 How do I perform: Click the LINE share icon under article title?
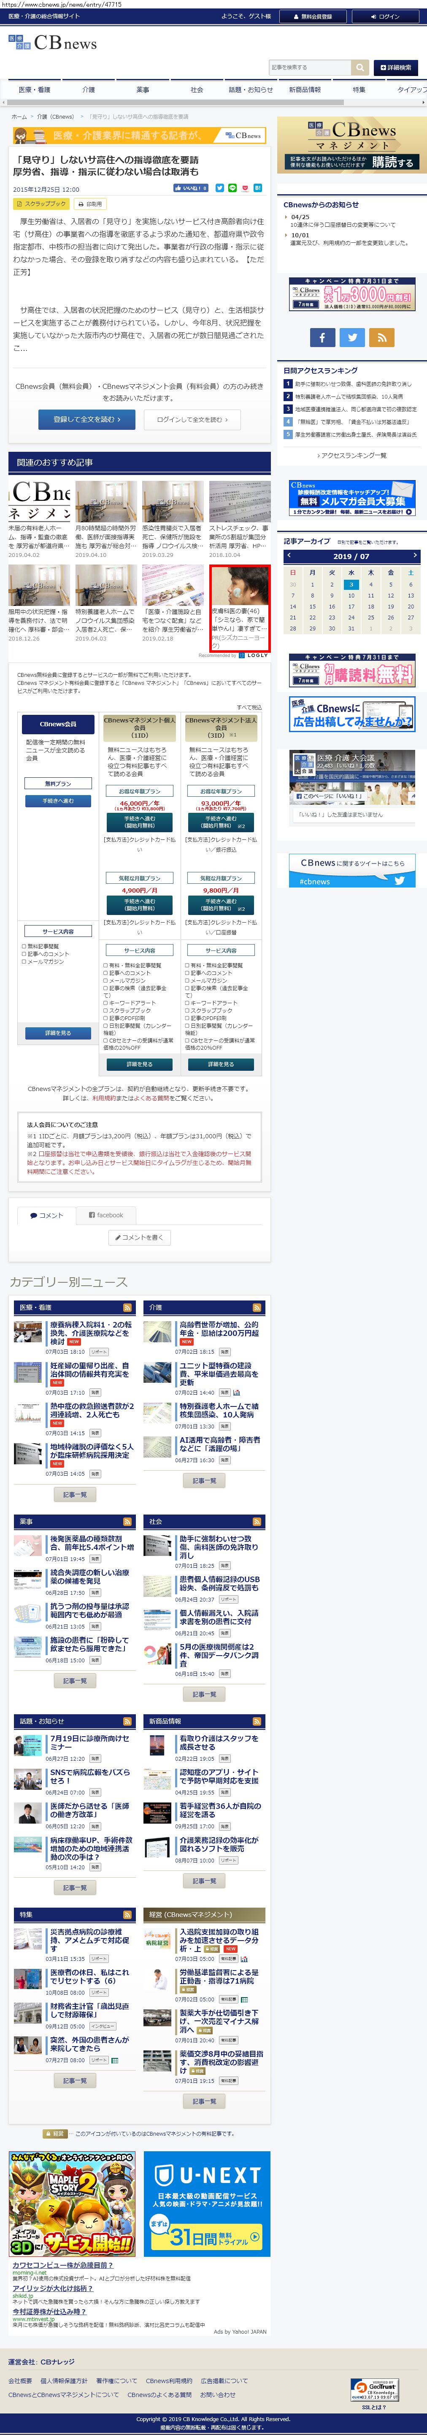click(232, 188)
